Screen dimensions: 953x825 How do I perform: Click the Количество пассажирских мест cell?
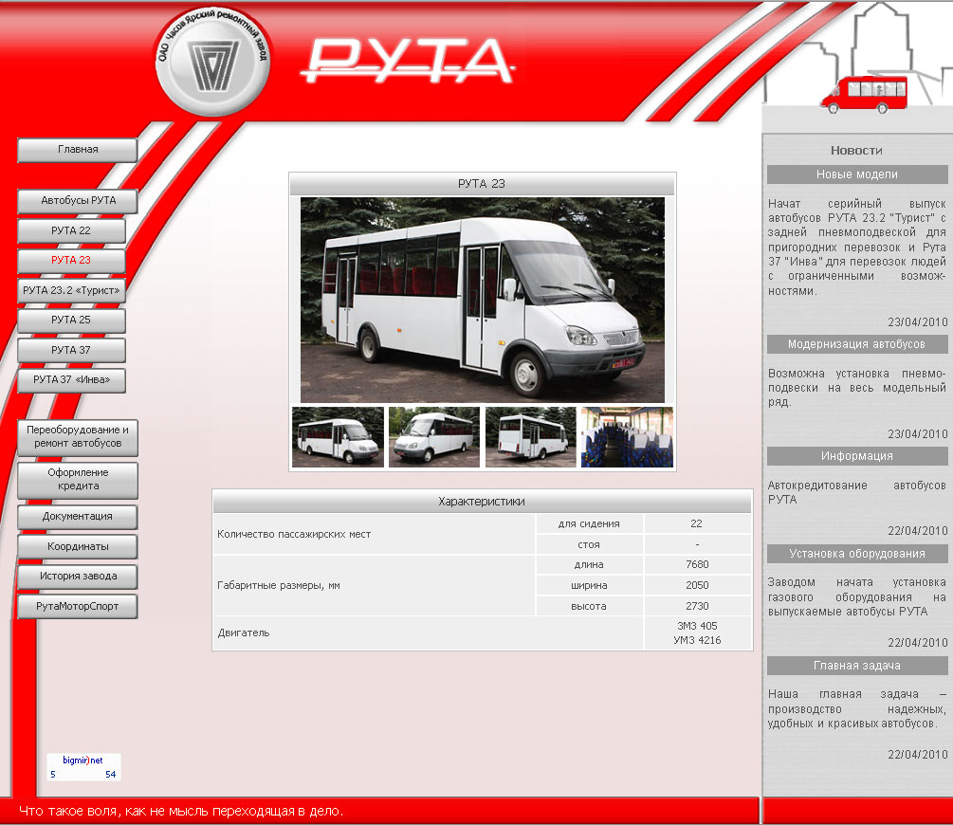[x=374, y=535]
